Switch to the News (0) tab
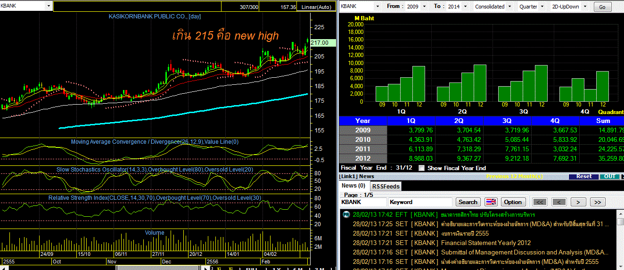This screenshot has height=270, width=624. tap(353, 186)
